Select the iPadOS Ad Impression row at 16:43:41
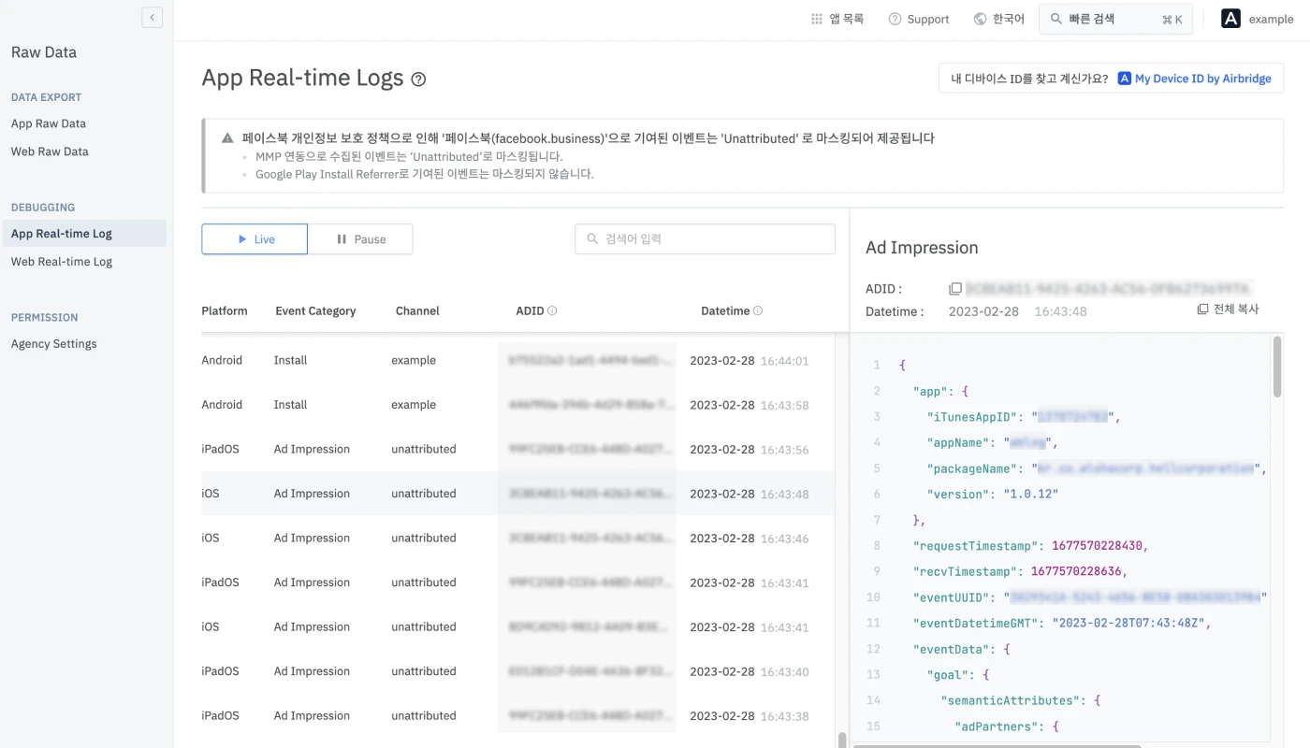 (517, 583)
